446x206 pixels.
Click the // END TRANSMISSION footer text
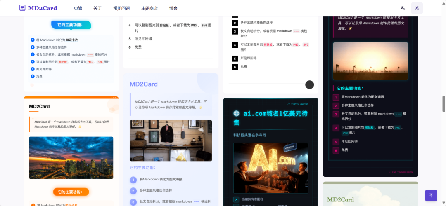point(401,172)
